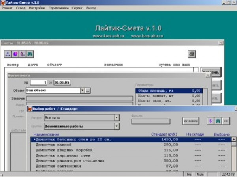Image resolution: width=237 pixels, height=177 pixels.
Task: Expand the Группа 'Демонтажные работы' dropdown
Action: 117,126
